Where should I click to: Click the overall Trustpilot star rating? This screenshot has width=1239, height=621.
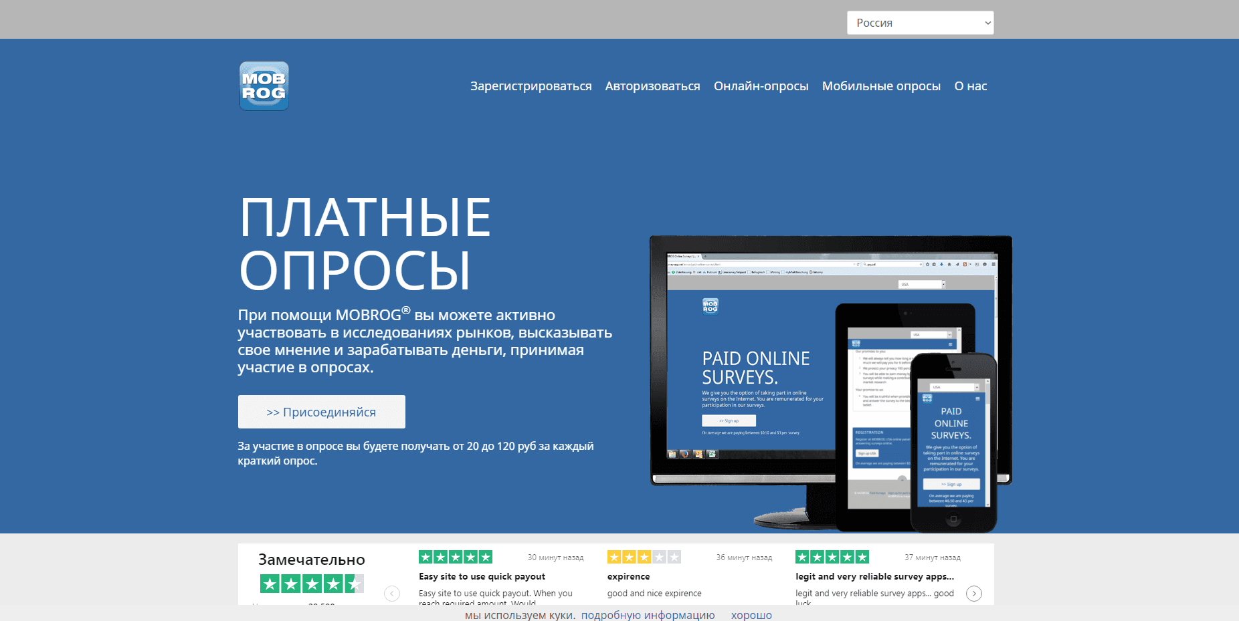pos(312,584)
